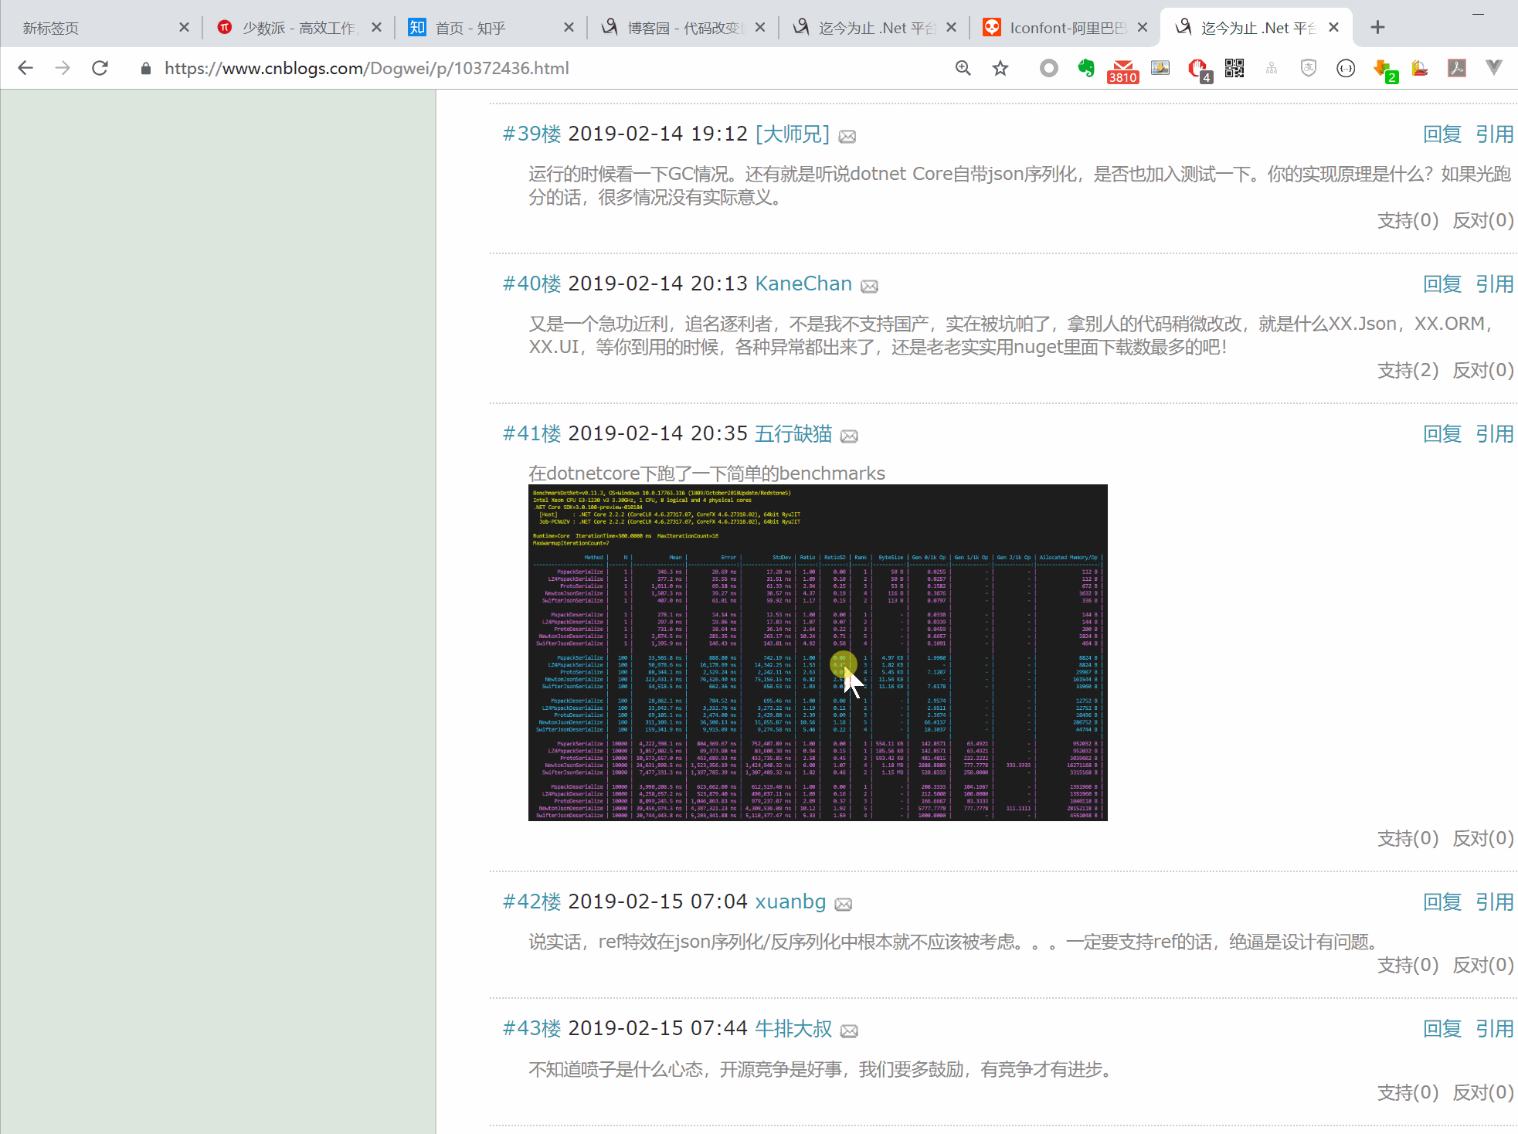Open a new browser tab
The width and height of the screenshot is (1518, 1134).
(1377, 28)
